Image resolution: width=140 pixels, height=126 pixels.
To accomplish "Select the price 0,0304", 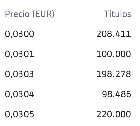I will (19, 94).
